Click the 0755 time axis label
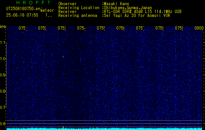 (101, 28)
